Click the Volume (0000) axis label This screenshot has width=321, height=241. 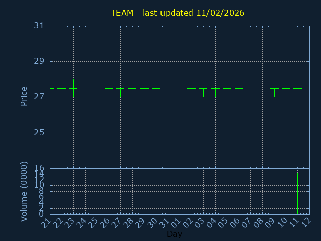point(24,191)
